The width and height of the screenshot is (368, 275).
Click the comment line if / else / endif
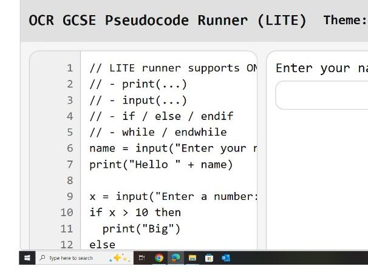coord(162,116)
